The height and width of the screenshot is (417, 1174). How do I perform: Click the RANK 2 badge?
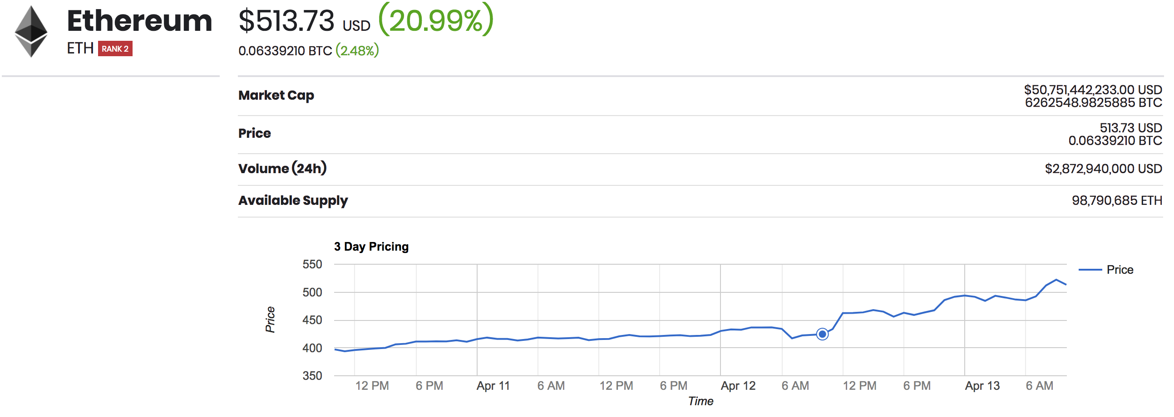115,48
